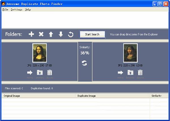
Task: Click the app icon in the title bar
Action: click(x=3, y=4)
